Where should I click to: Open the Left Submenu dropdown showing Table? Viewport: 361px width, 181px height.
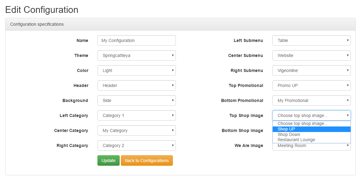click(x=311, y=40)
